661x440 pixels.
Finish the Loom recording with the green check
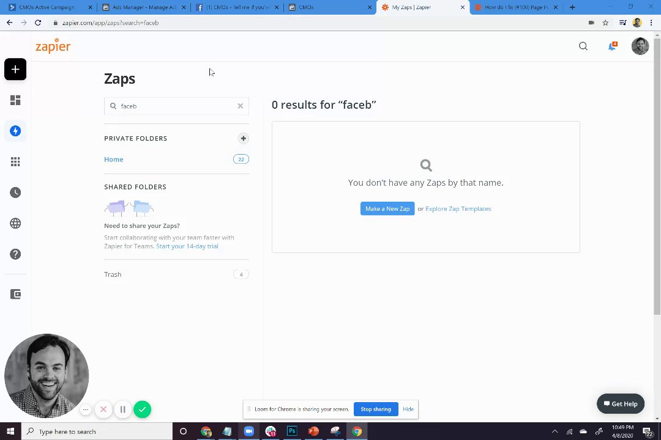142,409
